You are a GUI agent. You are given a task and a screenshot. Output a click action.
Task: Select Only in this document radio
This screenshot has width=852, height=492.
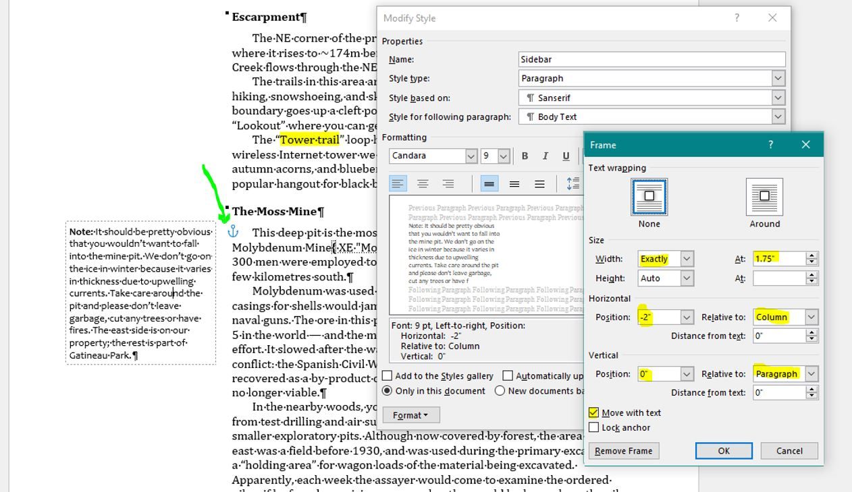(x=387, y=391)
